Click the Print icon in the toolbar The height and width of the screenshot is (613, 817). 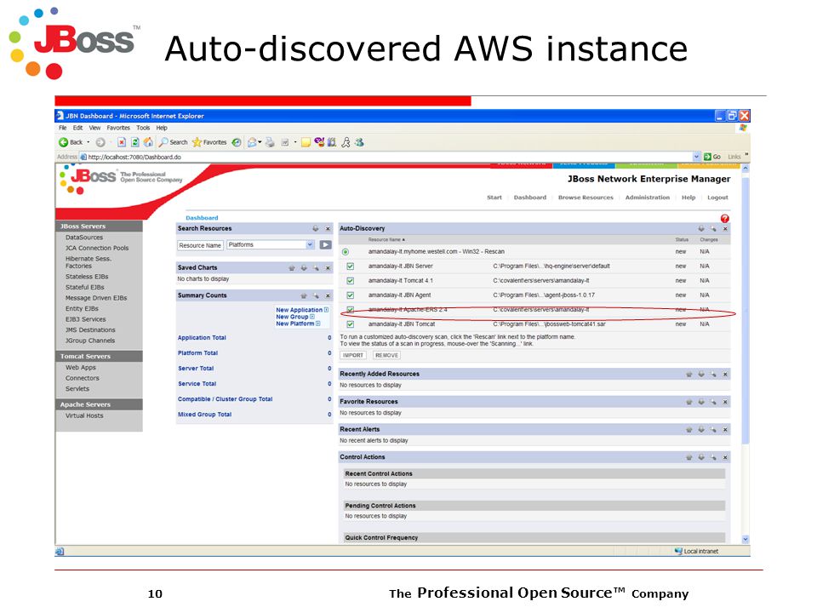[270, 142]
